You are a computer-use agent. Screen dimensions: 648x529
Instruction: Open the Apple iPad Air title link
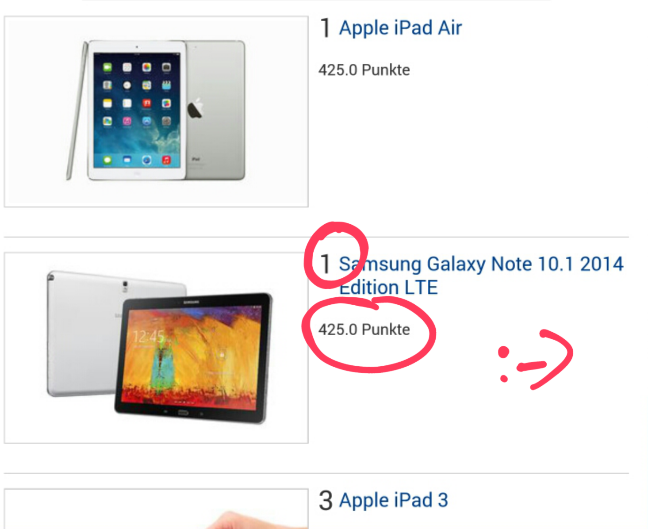pos(400,28)
